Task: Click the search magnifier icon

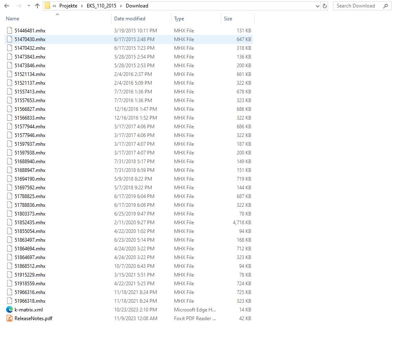Action: pyautogui.click(x=386, y=6)
